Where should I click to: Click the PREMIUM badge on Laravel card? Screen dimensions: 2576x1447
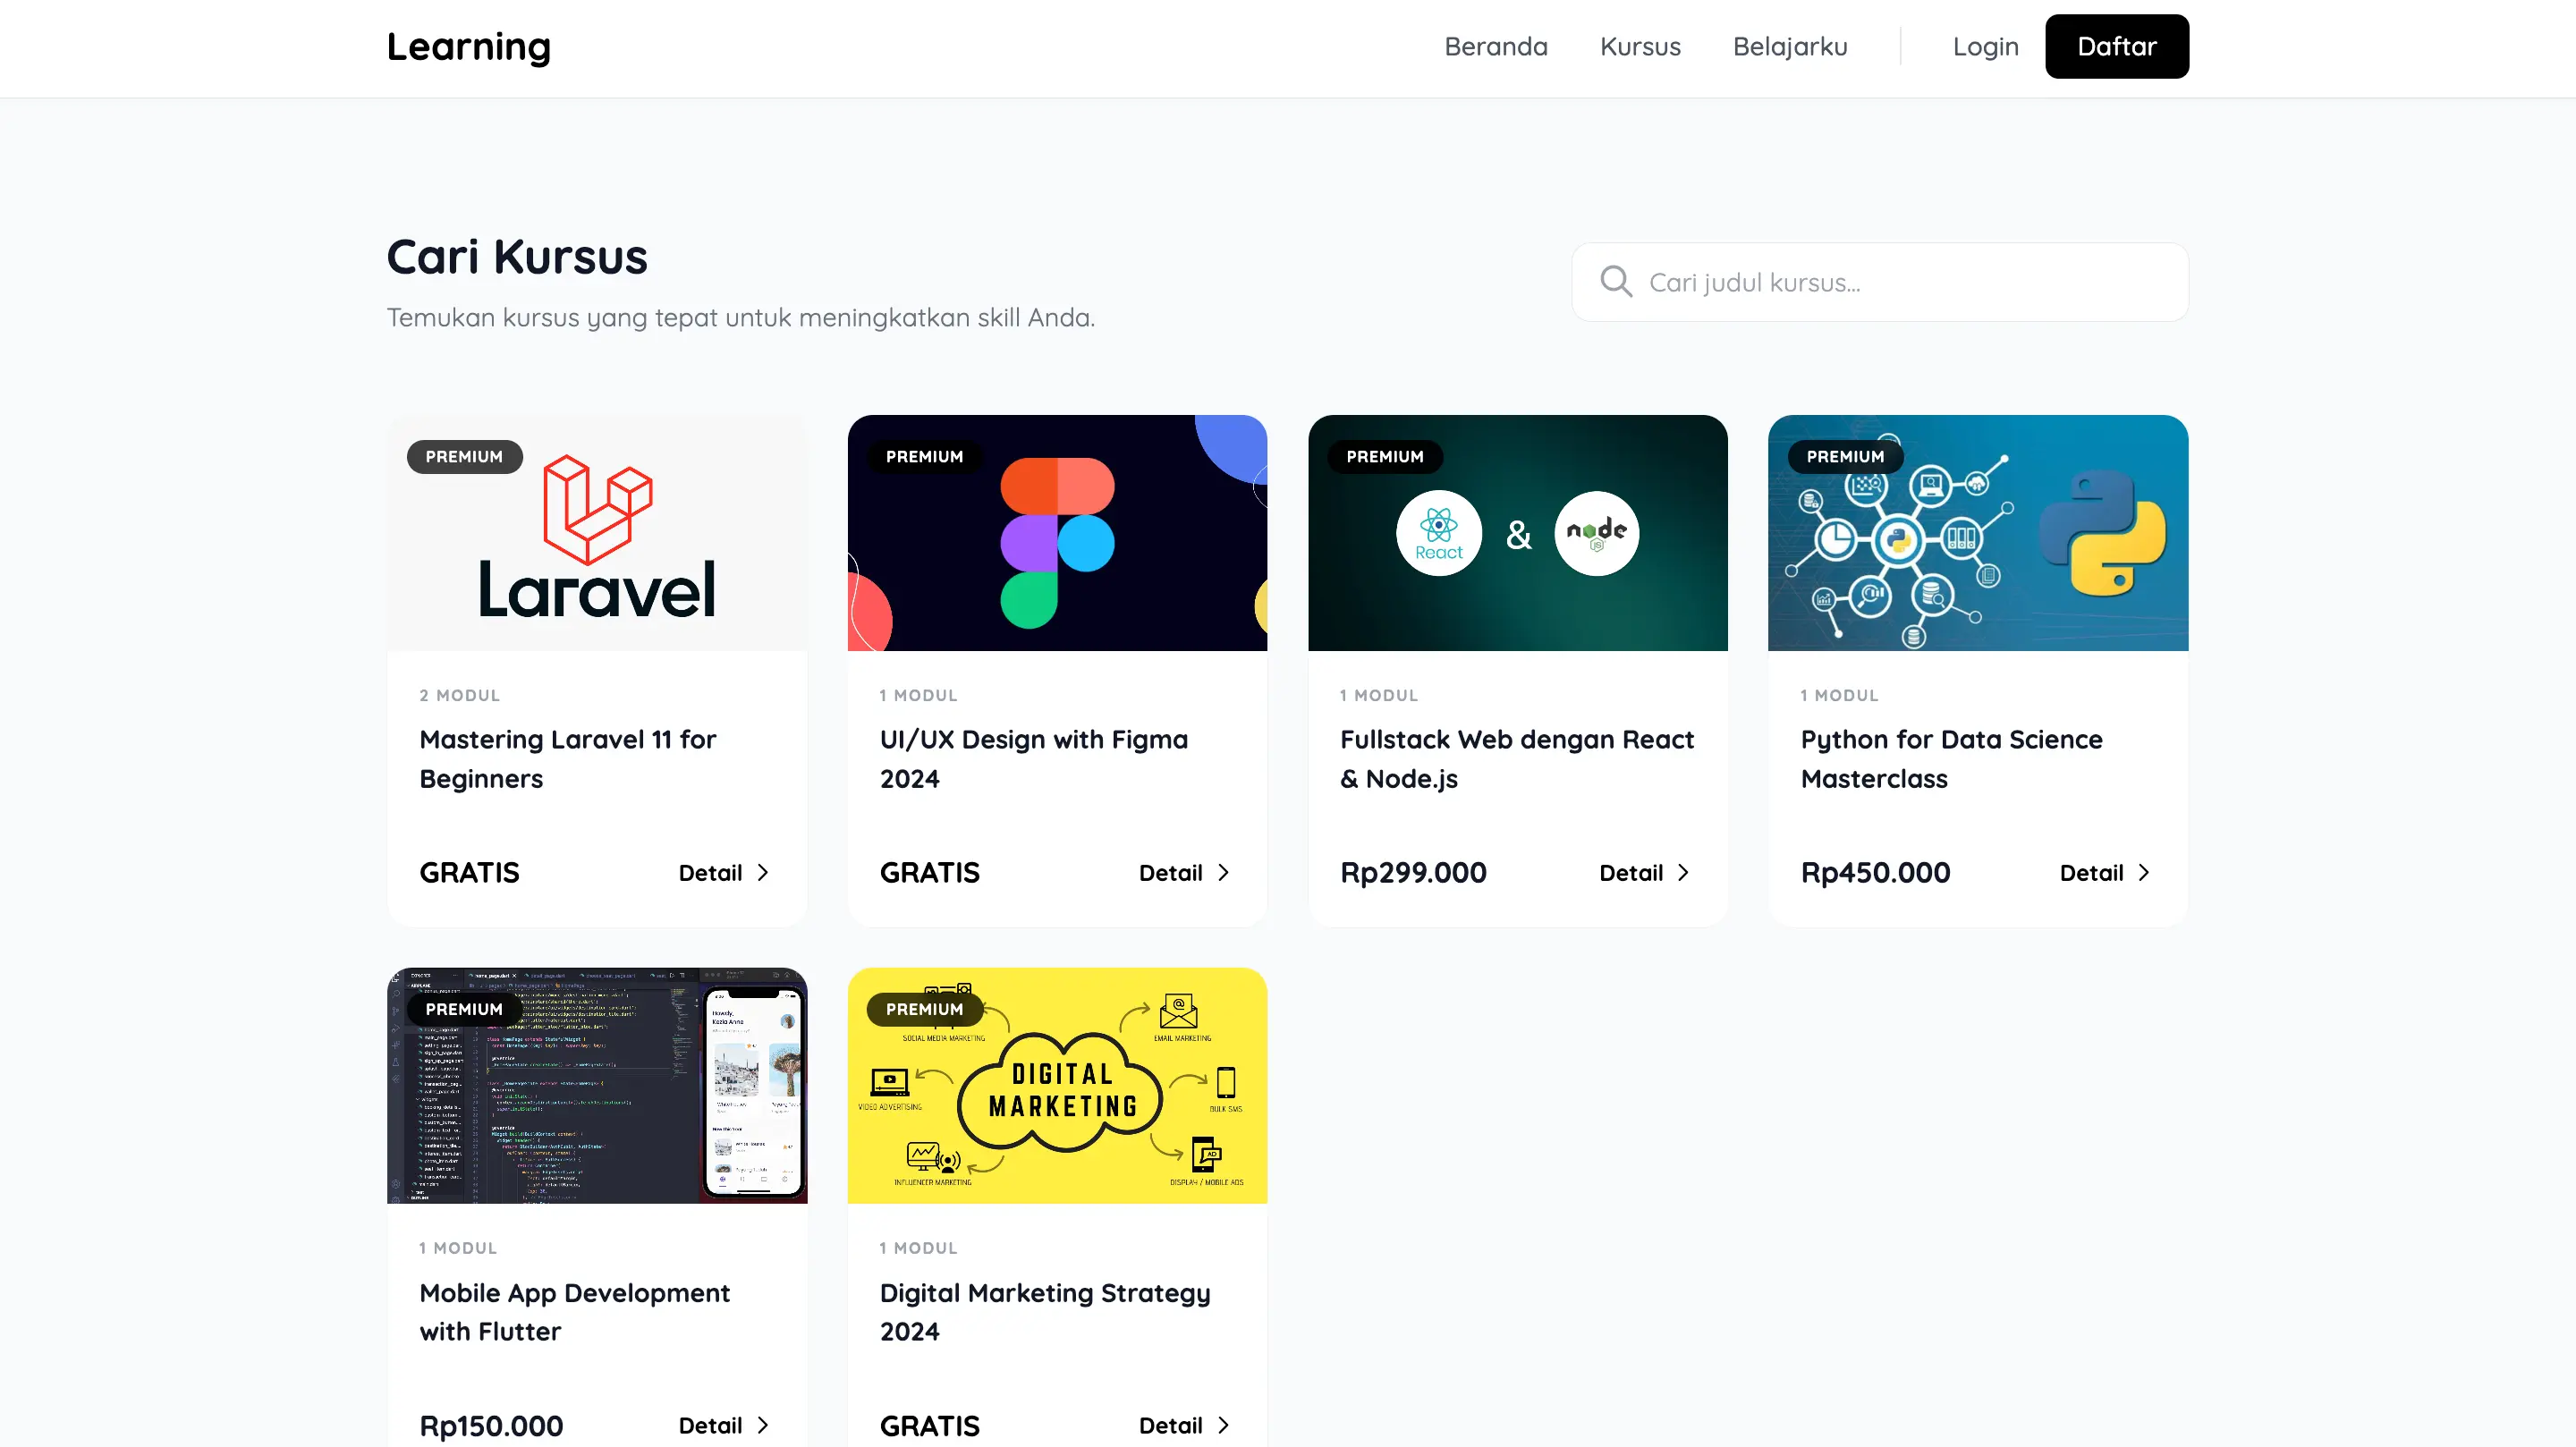(x=464, y=456)
